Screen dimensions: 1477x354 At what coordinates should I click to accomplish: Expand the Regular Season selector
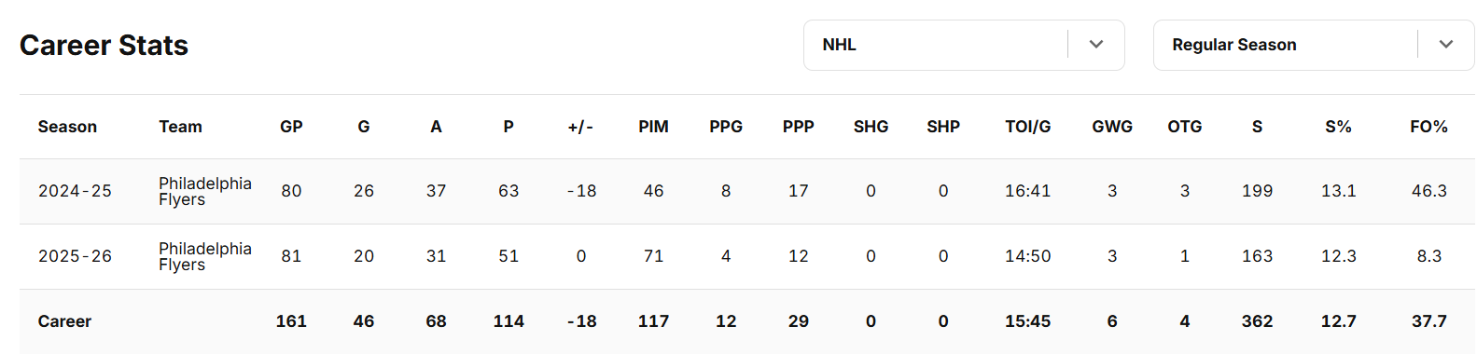[x=1314, y=45]
